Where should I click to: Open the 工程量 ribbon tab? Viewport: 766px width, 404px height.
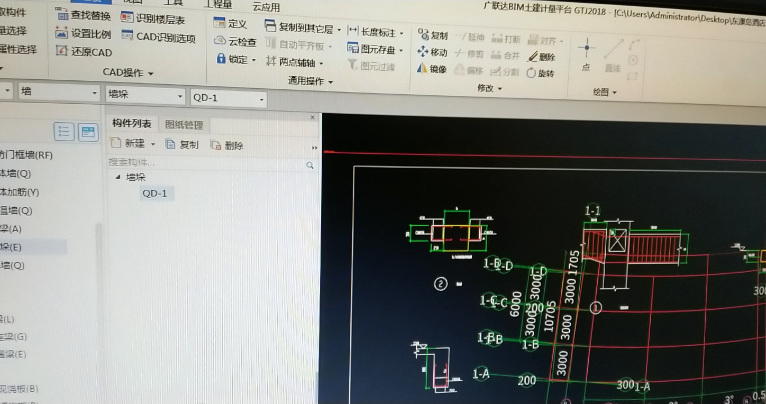(x=218, y=4)
